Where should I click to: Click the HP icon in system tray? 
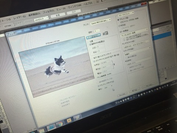tap(139, 95)
